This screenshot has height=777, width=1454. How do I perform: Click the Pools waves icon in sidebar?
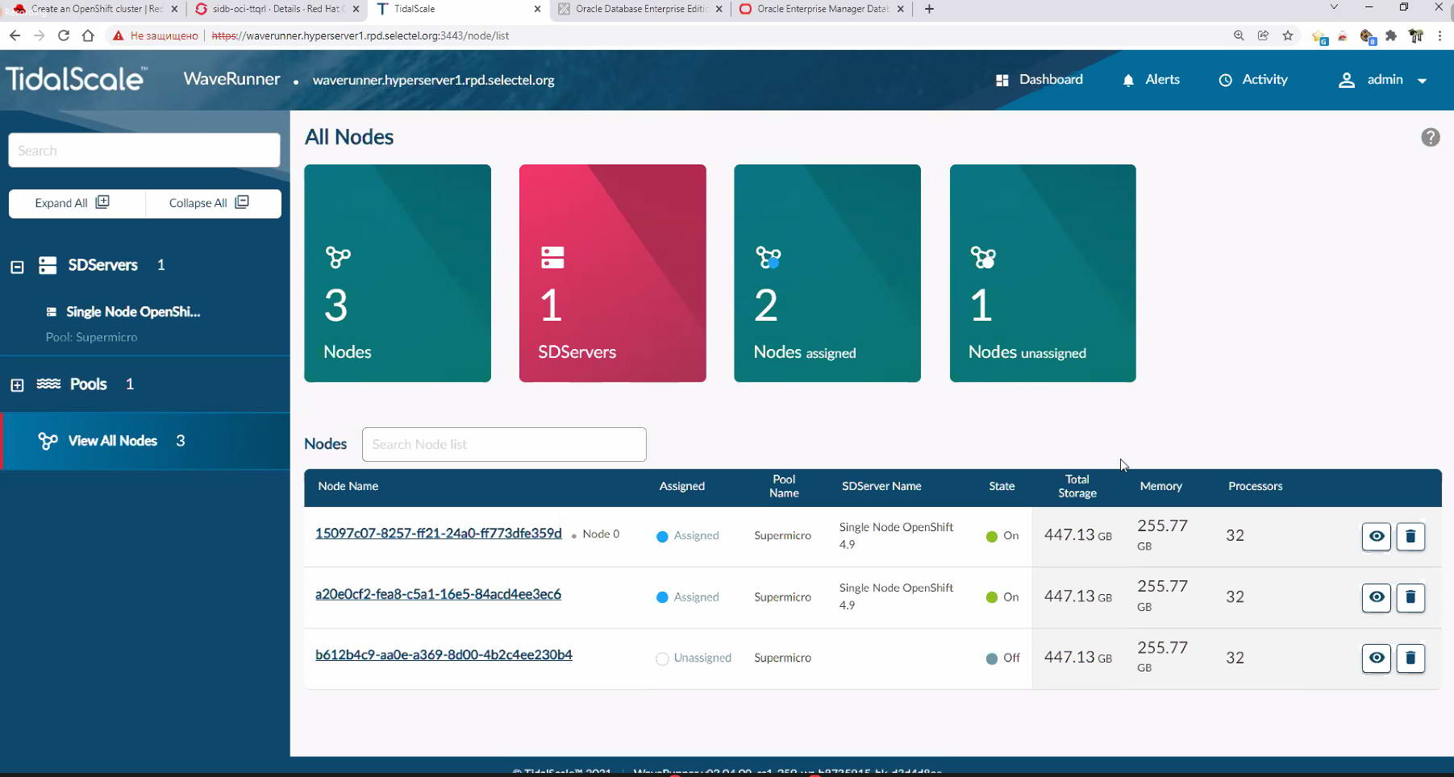coord(48,384)
